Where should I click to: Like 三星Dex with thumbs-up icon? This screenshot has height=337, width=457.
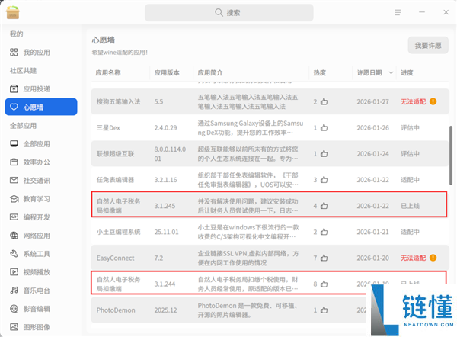(x=324, y=127)
